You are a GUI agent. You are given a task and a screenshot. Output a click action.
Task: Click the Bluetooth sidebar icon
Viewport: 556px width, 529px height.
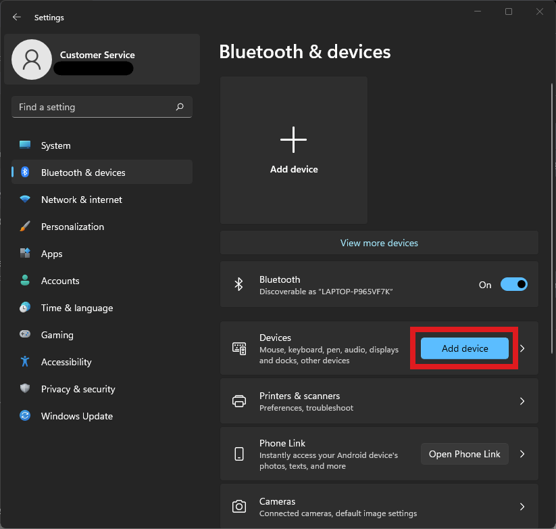(x=25, y=172)
